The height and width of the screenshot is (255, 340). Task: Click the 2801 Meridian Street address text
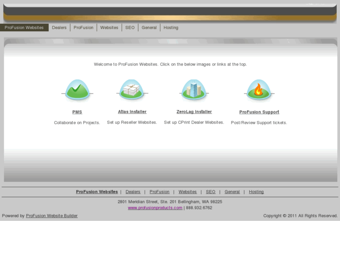pos(170,202)
